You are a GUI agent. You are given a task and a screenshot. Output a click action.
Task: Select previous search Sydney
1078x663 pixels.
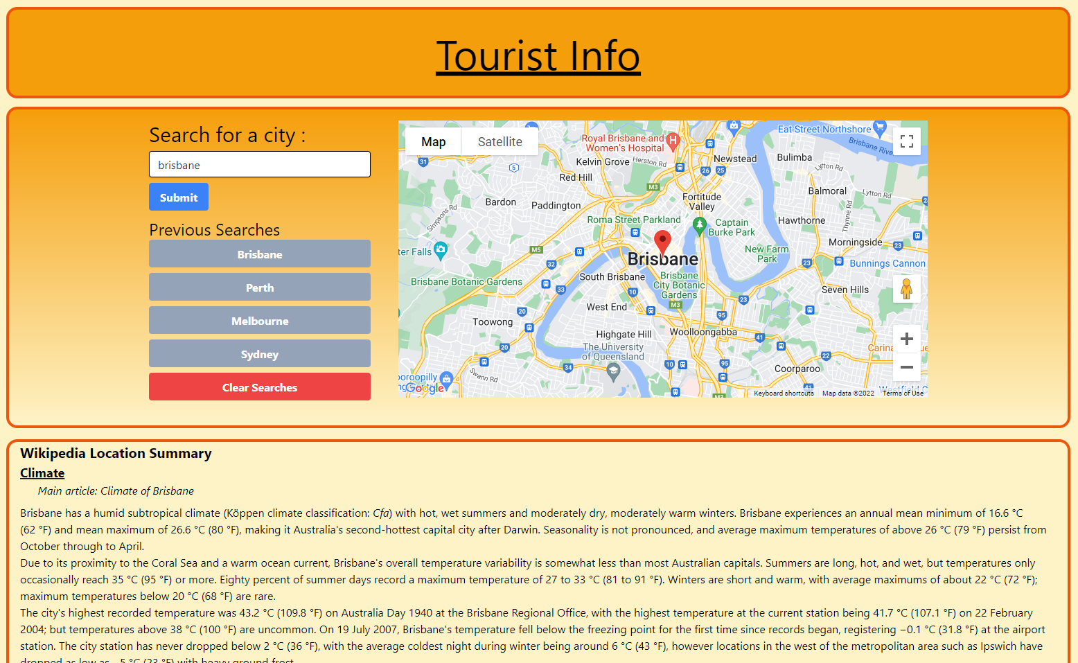click(260, 353)
